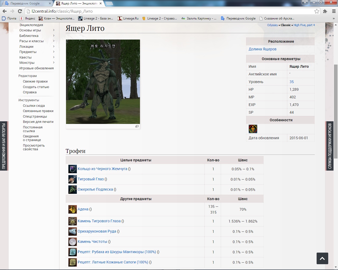
Task: Open Свежие правки in sidebar
Action: (x=35, y=81)
